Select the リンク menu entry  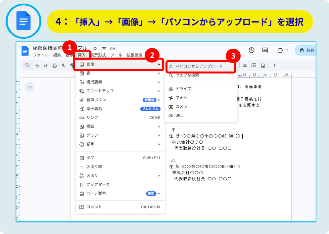coord(120,117)
